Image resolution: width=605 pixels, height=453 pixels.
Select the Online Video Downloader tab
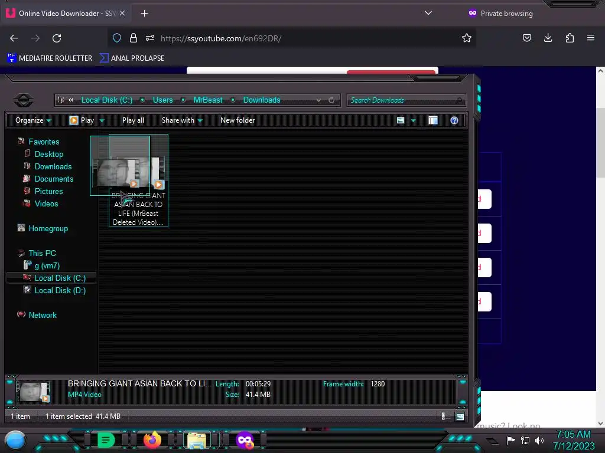coord(66,14)
